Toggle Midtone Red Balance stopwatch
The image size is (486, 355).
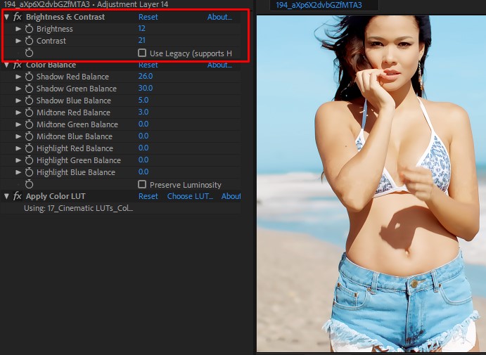tap(29, 112)
